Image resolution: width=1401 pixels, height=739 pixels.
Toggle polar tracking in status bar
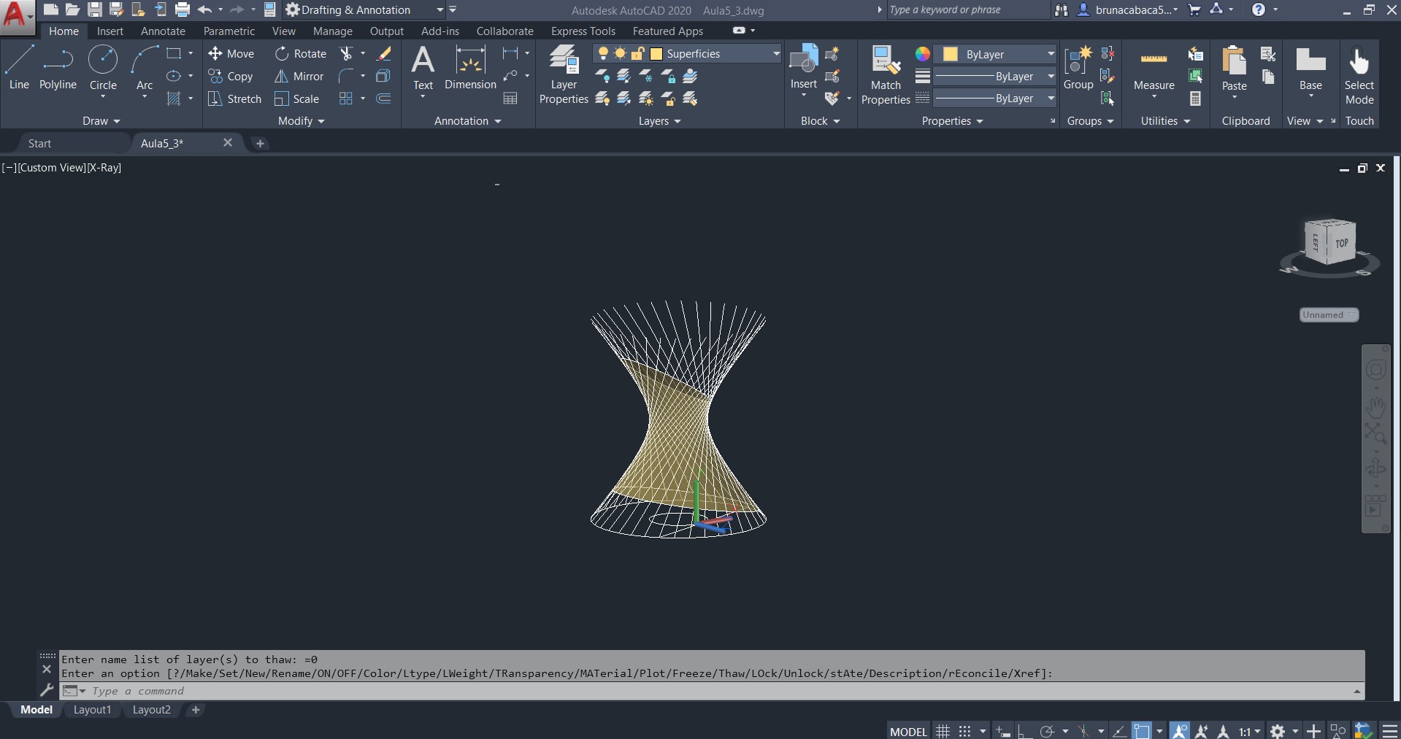click(1047, 731)
